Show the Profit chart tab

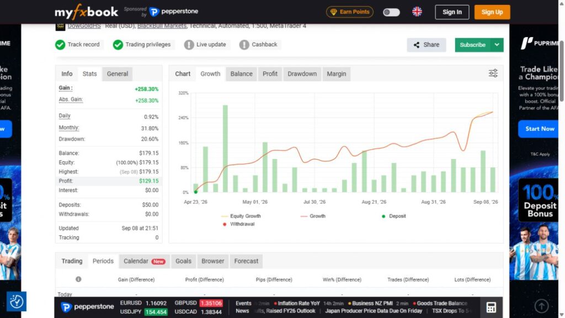coord(270,73)
